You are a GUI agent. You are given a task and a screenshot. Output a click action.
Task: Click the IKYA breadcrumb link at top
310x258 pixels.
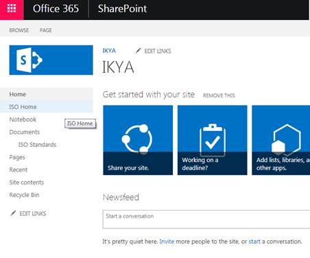tap(109, 51)
